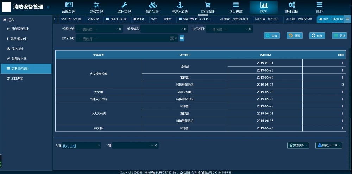Clear the 设备分类 selection with X

tap(120, 29)
